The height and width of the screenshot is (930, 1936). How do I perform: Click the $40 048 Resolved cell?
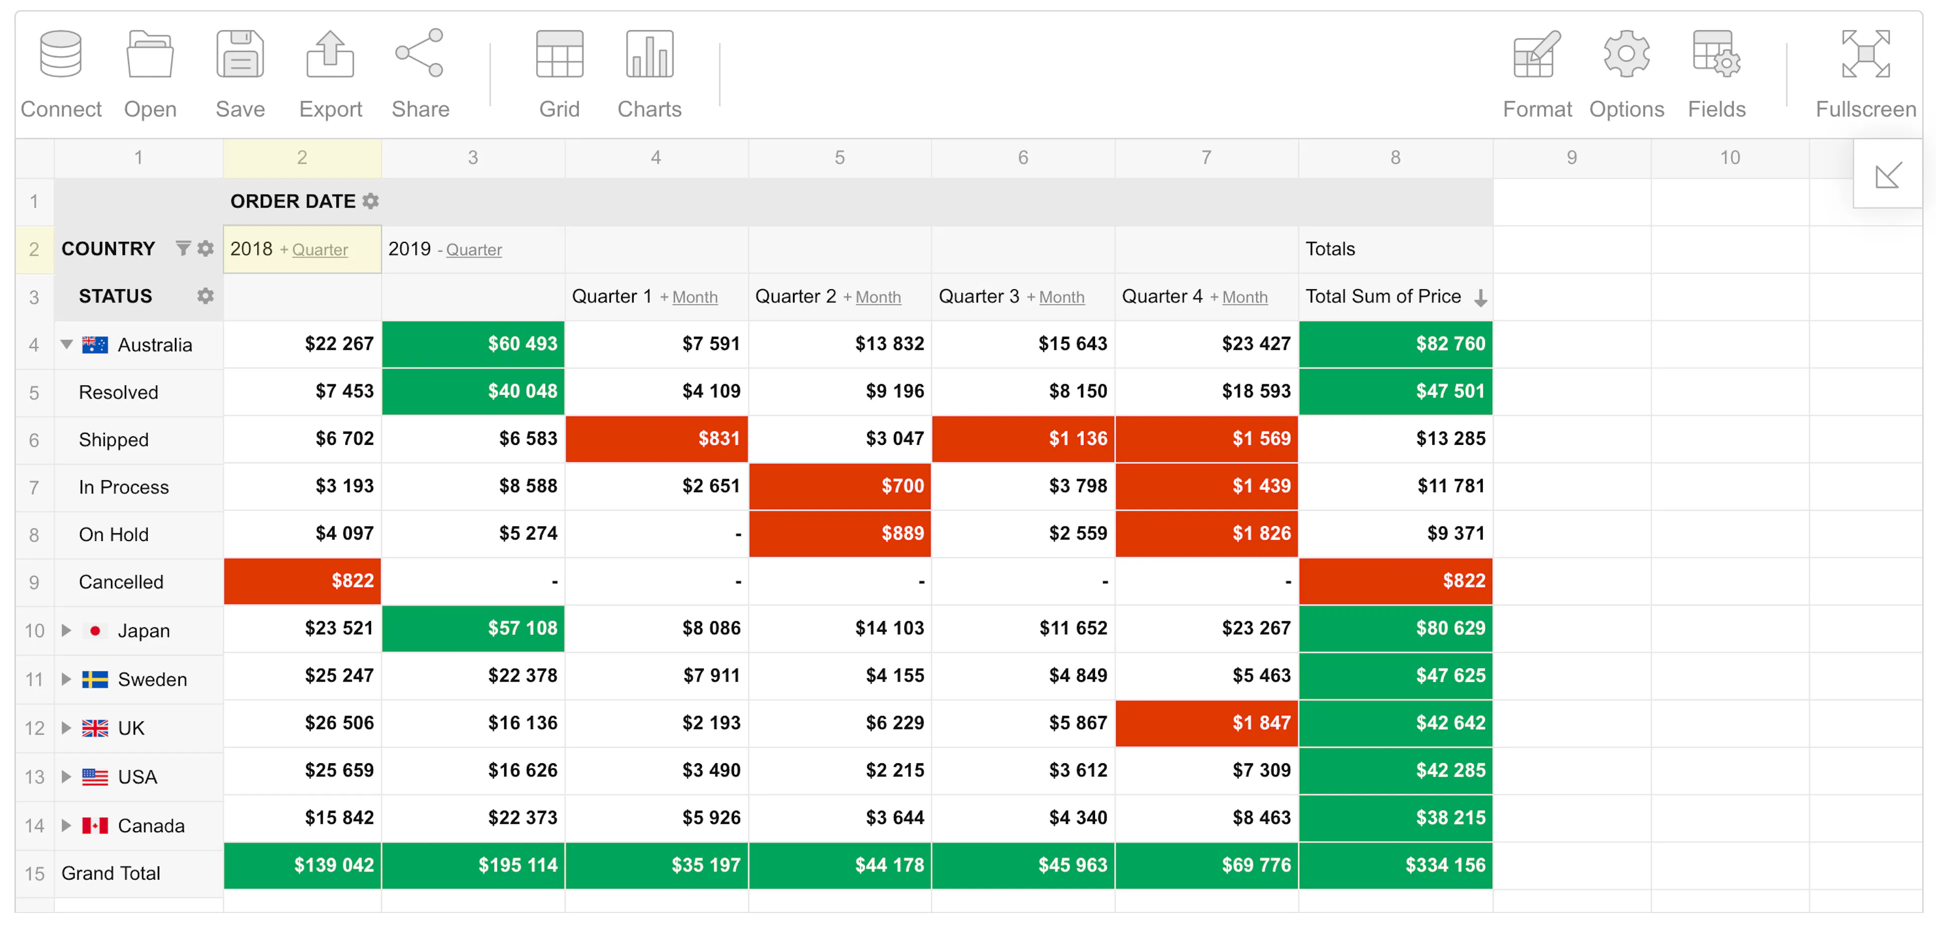click(473, 391)
